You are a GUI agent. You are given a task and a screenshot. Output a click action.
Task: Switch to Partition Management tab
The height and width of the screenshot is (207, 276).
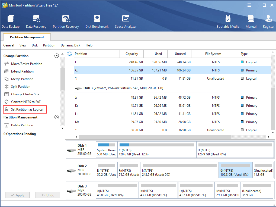27,37
